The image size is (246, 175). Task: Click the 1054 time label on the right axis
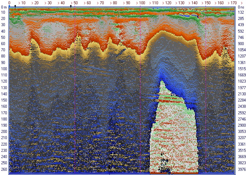pyautogui.click(x=241, y=50)
